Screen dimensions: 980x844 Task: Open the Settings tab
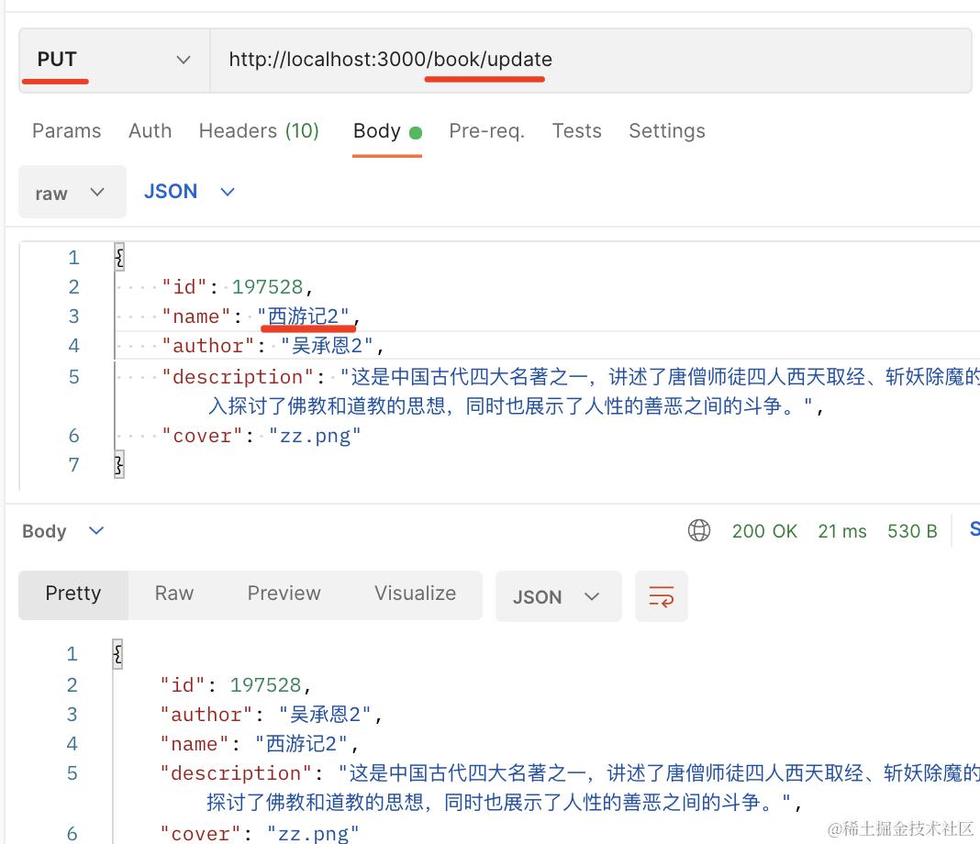[666, 131]
